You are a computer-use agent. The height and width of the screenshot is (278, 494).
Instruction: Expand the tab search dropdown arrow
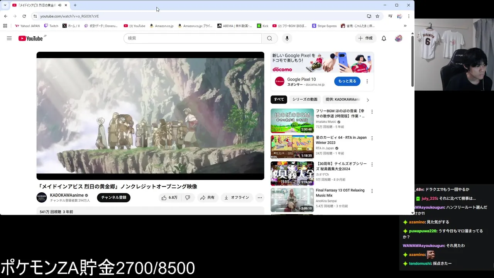point(5,5)
